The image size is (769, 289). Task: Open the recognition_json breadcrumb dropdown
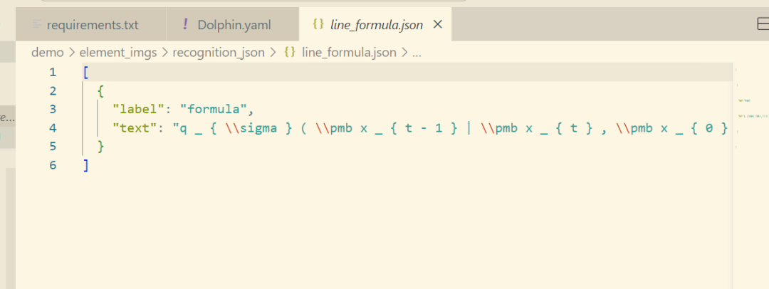pos(219,53)
